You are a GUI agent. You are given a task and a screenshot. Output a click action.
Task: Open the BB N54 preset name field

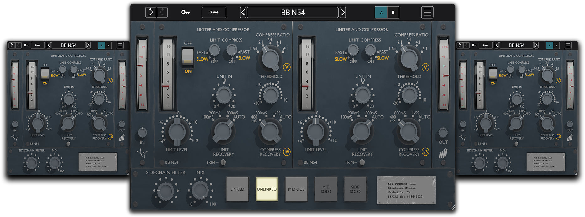tap(293, 13)
